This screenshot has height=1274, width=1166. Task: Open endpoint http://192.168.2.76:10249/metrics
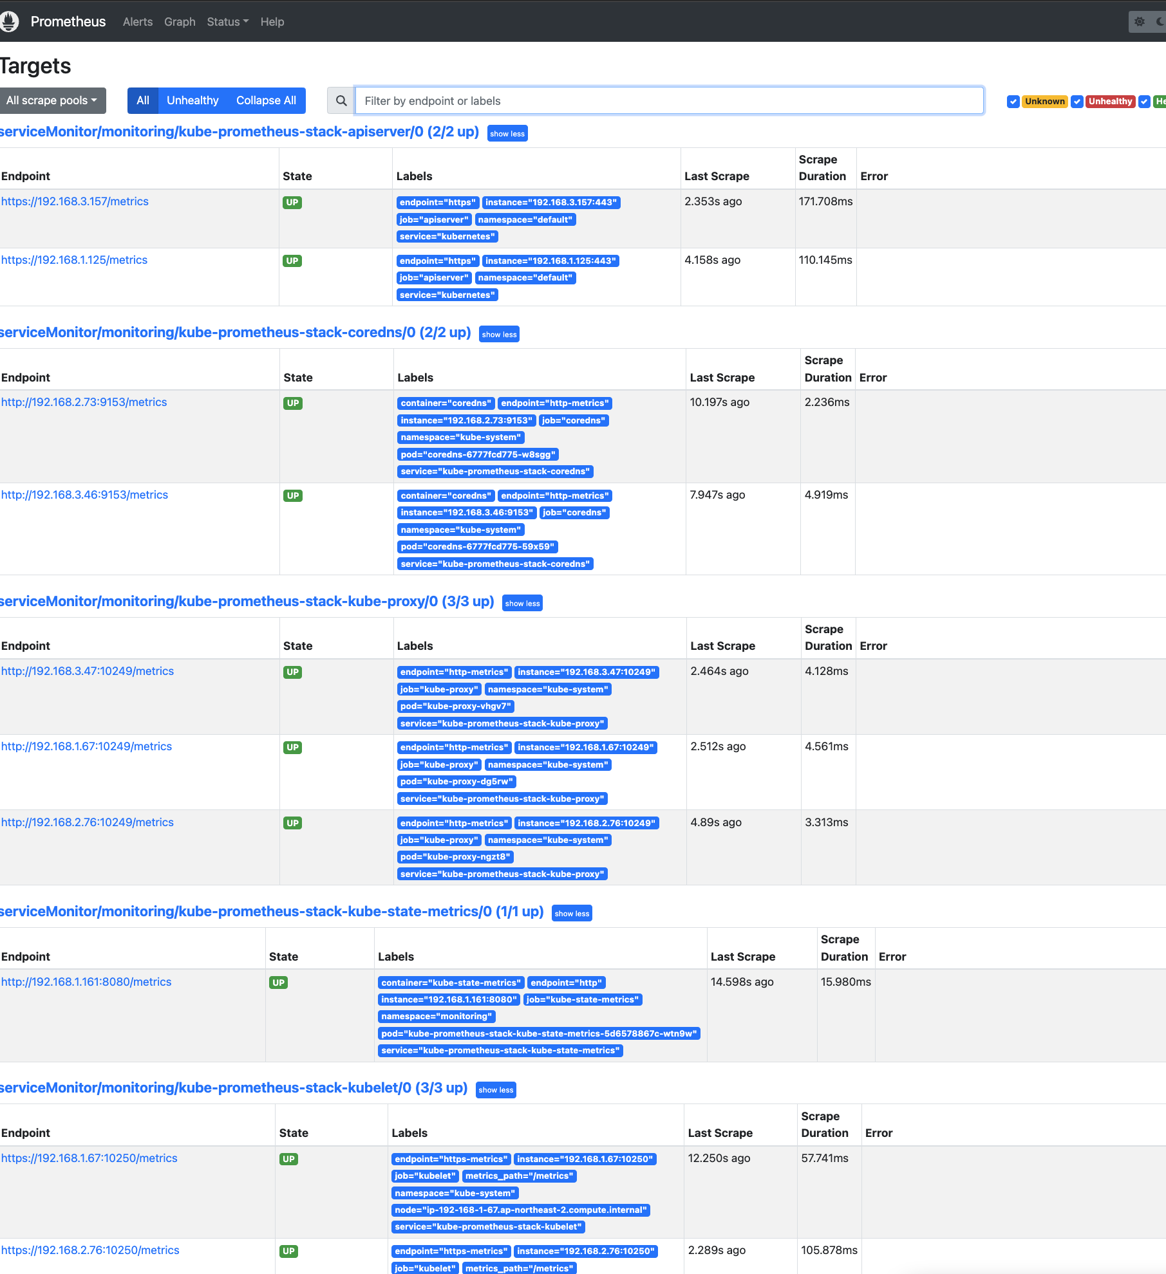click(88, 822)
